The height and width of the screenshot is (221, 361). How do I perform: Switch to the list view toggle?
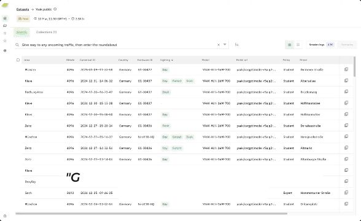298,45
